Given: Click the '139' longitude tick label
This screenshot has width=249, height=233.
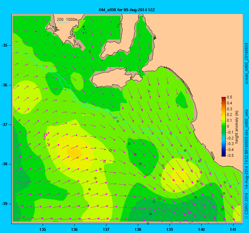Looking at the screenshot, I should [x=170, y=229].
